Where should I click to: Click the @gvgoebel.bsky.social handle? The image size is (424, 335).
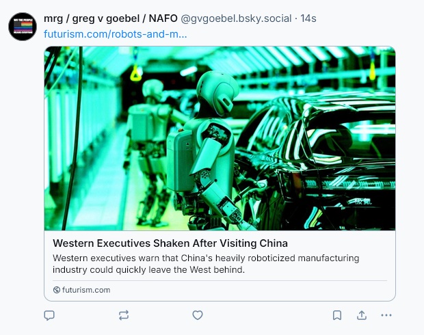tap(236, 18)
